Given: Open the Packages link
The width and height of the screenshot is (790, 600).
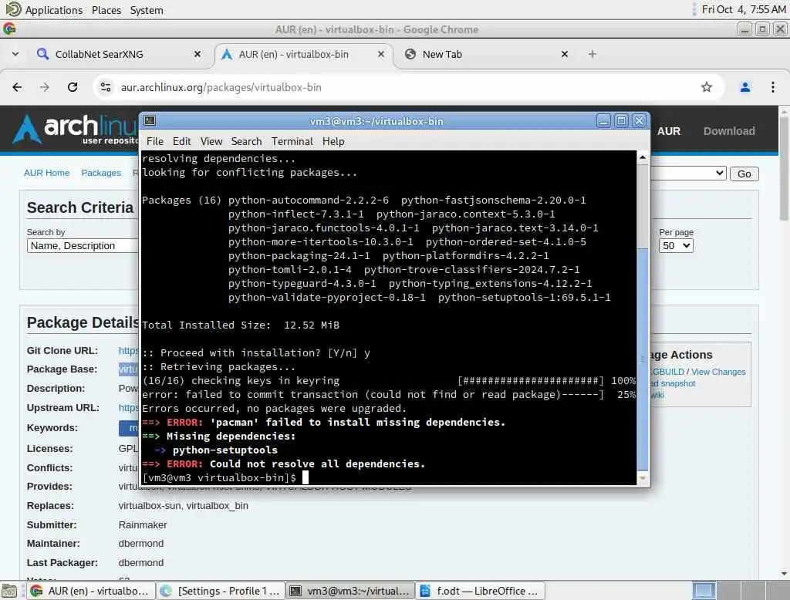Looking at the screenshot, I should click(101, 173).
